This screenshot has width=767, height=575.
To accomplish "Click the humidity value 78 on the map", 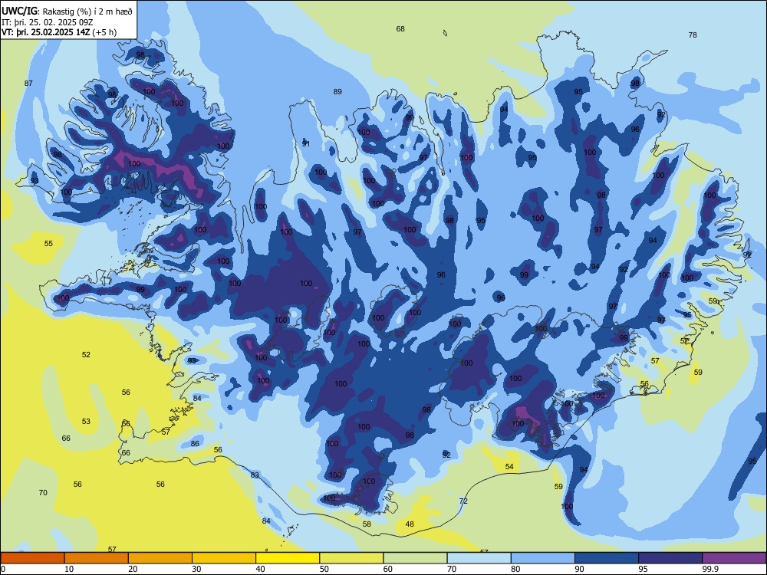I will click(693, 35).
